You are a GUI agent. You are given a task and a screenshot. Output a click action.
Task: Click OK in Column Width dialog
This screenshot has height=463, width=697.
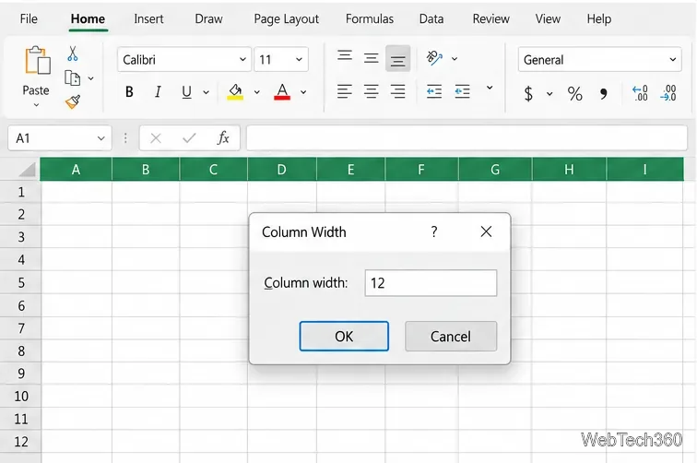[344, 337]
